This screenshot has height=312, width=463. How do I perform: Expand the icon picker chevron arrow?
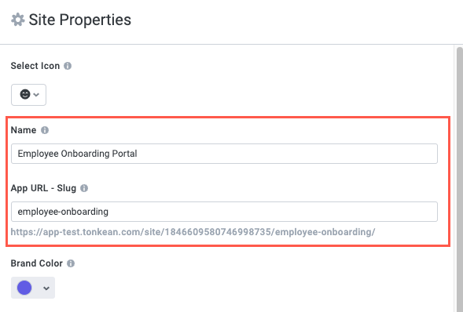coord(36,95)
